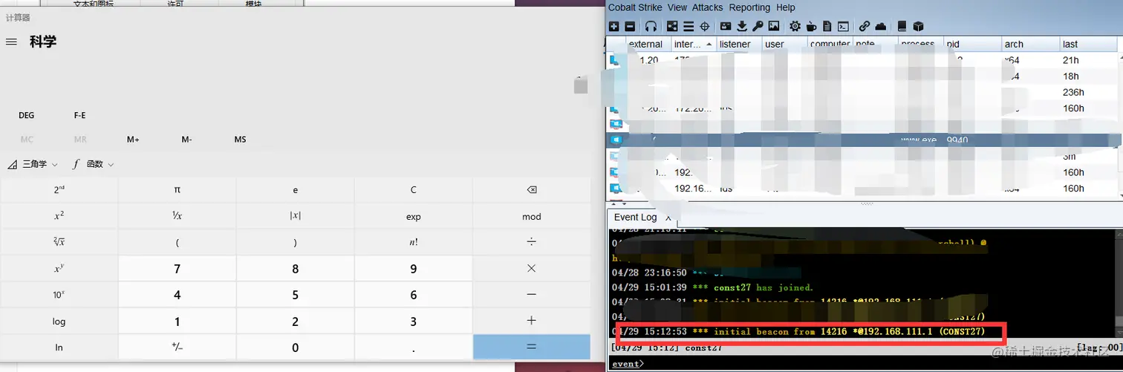Click the cloud Manage Web Server icon

pyautogui.click(x=881, y=26)
